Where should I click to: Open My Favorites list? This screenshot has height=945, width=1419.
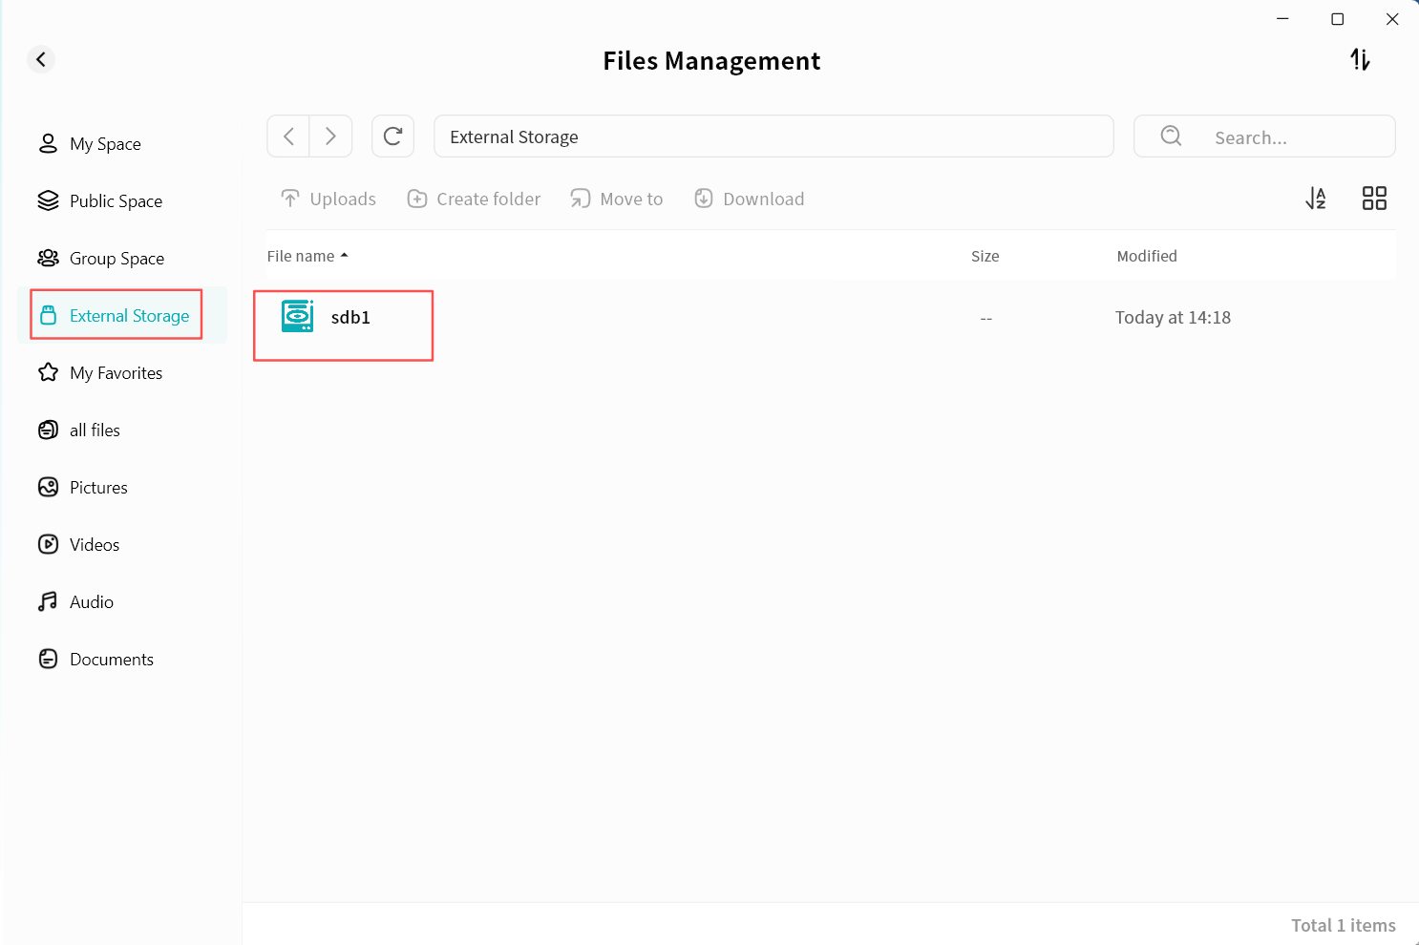point(116,373)
